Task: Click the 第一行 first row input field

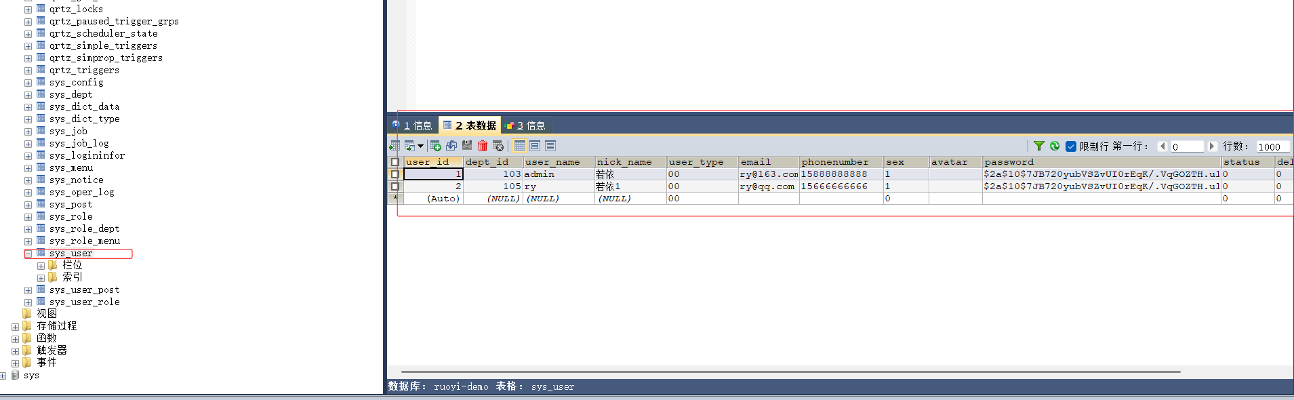Action: coord(1187,146)
